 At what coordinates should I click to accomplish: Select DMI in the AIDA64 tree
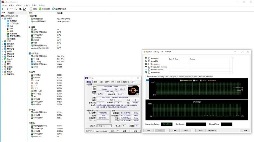point(11,26)
